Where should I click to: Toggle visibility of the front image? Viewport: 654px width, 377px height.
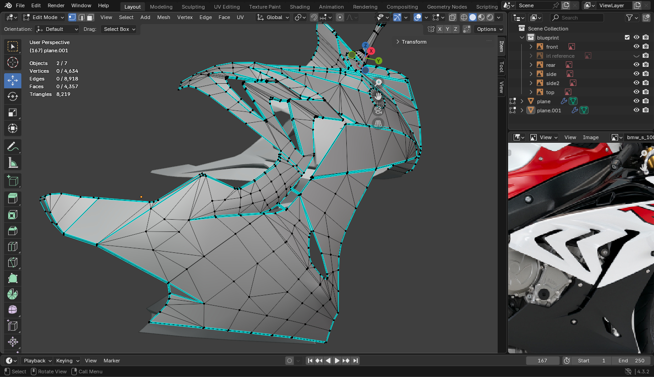tap(636, 47)
